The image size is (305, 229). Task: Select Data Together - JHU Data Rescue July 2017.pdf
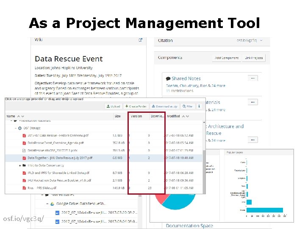(103, 158)
